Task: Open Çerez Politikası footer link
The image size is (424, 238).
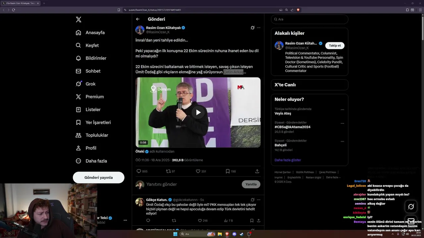Action: point(328,172)
